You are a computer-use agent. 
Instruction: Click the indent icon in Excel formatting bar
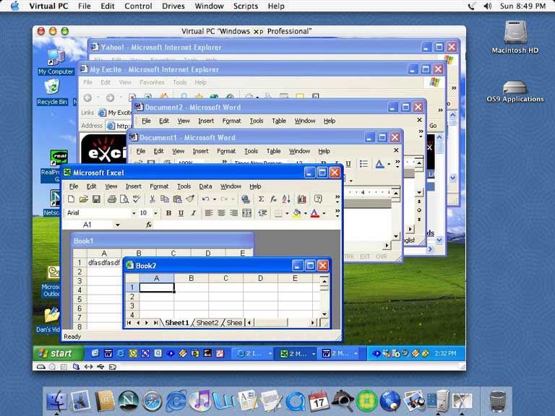262,213
